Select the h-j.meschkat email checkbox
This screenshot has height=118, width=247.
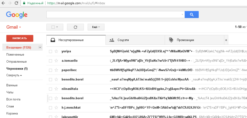click(x=50, y=108)
